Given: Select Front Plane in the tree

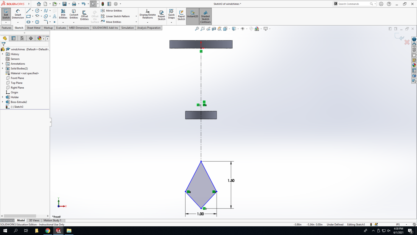Looking at the screenshot, I should click(x=17, y=78).
